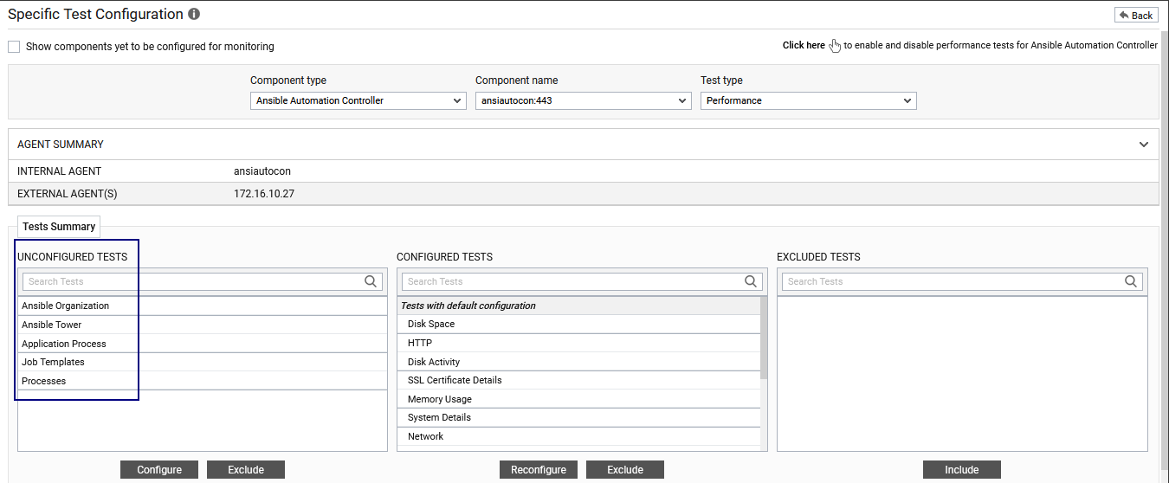The height and width of the screenshot is (483, 1169).
Task: Select Network configured test
Action: [x=578, y=436]
